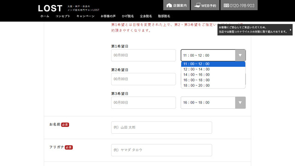
Task: Go to the ホーム menu item
Action: tap(45, 16)
